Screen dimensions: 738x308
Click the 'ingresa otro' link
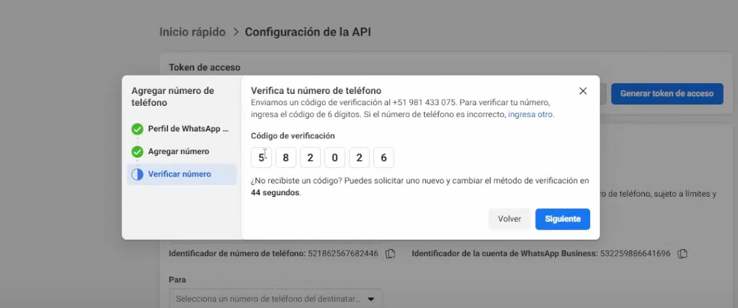click(x=531, y=115)
